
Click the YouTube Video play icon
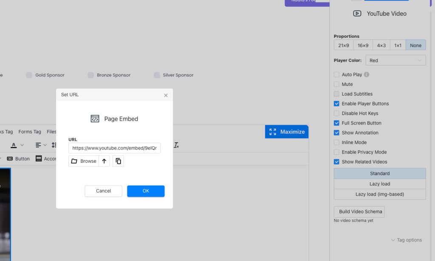click(x=357, y=14)
